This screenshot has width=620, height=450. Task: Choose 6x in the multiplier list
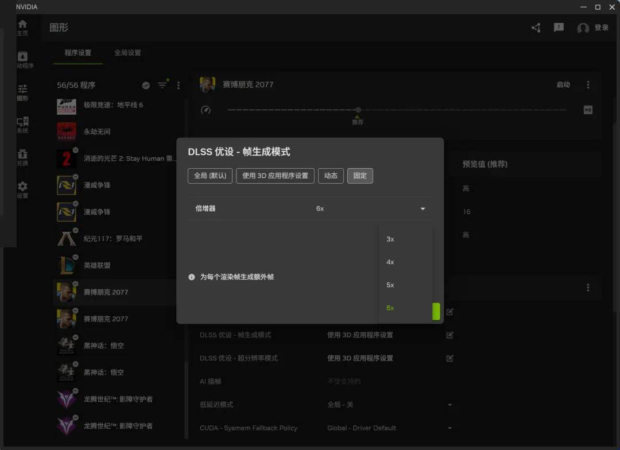pos(406,308)
